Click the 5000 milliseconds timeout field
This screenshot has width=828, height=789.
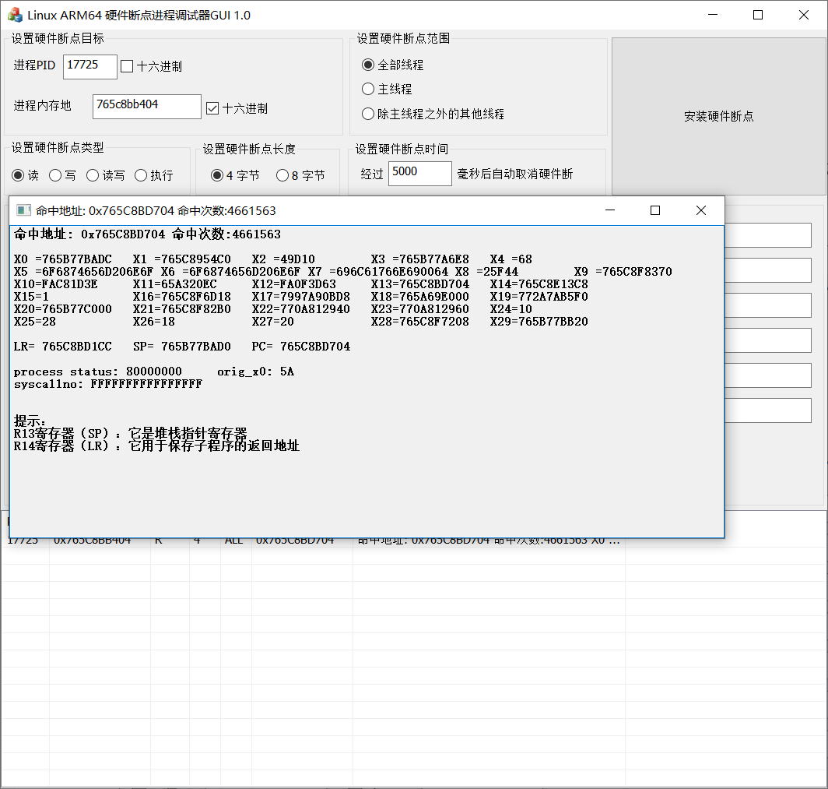419,174
